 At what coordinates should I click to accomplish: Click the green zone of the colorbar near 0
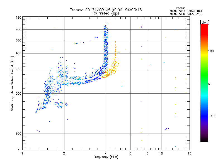tap(204, 80)
